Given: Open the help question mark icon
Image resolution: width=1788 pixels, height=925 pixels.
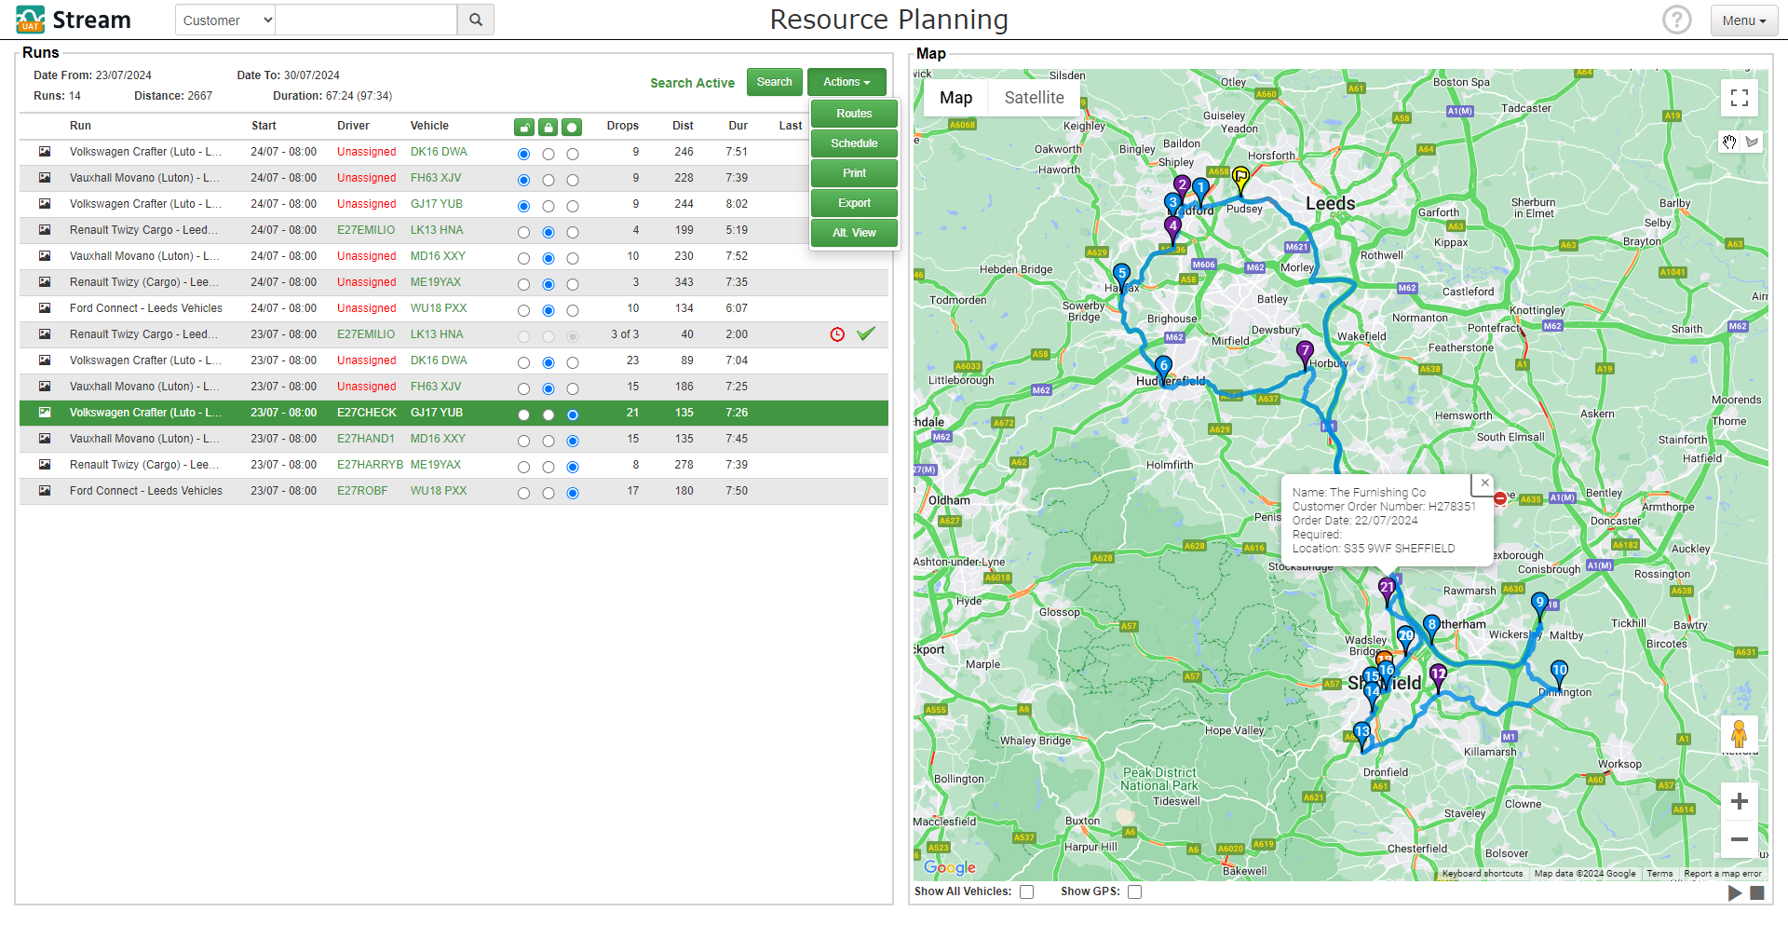Looking at the screenshot, I should click(x=1676, y=19).
